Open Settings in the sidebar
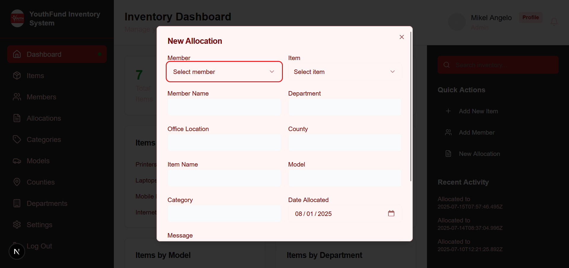The height and width of the screenshot is (268, 569). 57,225
